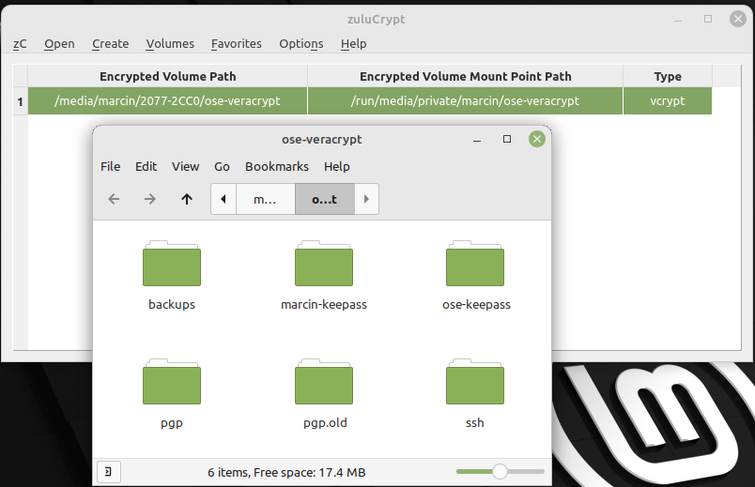The height and width of the screenshot is (487, 755).
Task: Click the path bar right scroll arrow
Action: [x=366, y=199]
